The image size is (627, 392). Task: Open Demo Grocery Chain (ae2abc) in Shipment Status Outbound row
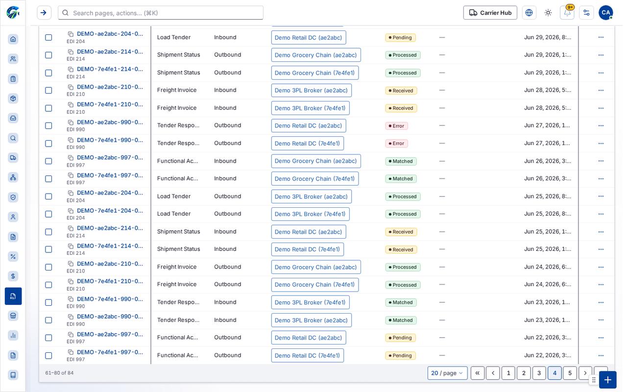tap(316, 55)
